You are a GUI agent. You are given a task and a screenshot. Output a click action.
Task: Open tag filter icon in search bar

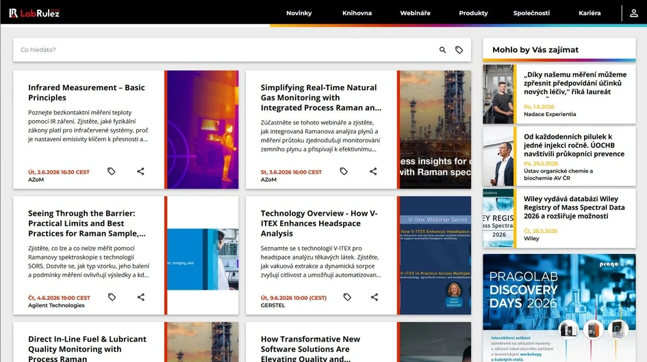coord(459,50)
